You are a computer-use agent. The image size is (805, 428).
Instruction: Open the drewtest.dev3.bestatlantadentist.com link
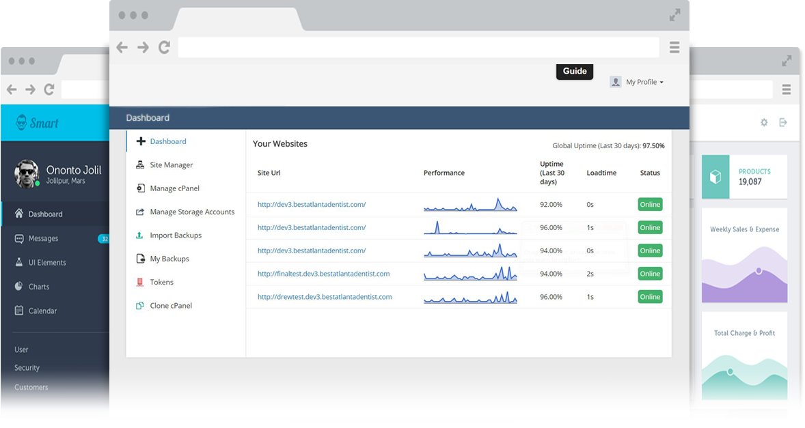point(325,297)
